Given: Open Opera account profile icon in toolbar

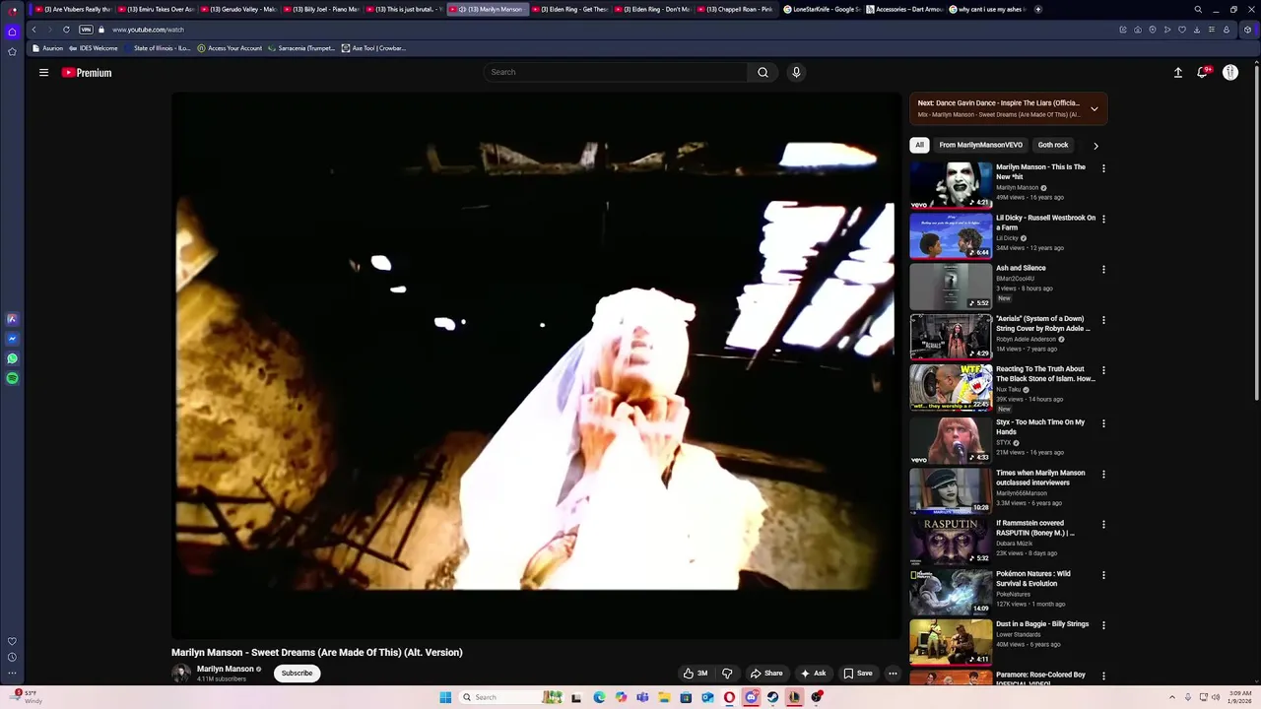Looking at the screenshot, I should pyautogui.click(x=1227, y=30).
